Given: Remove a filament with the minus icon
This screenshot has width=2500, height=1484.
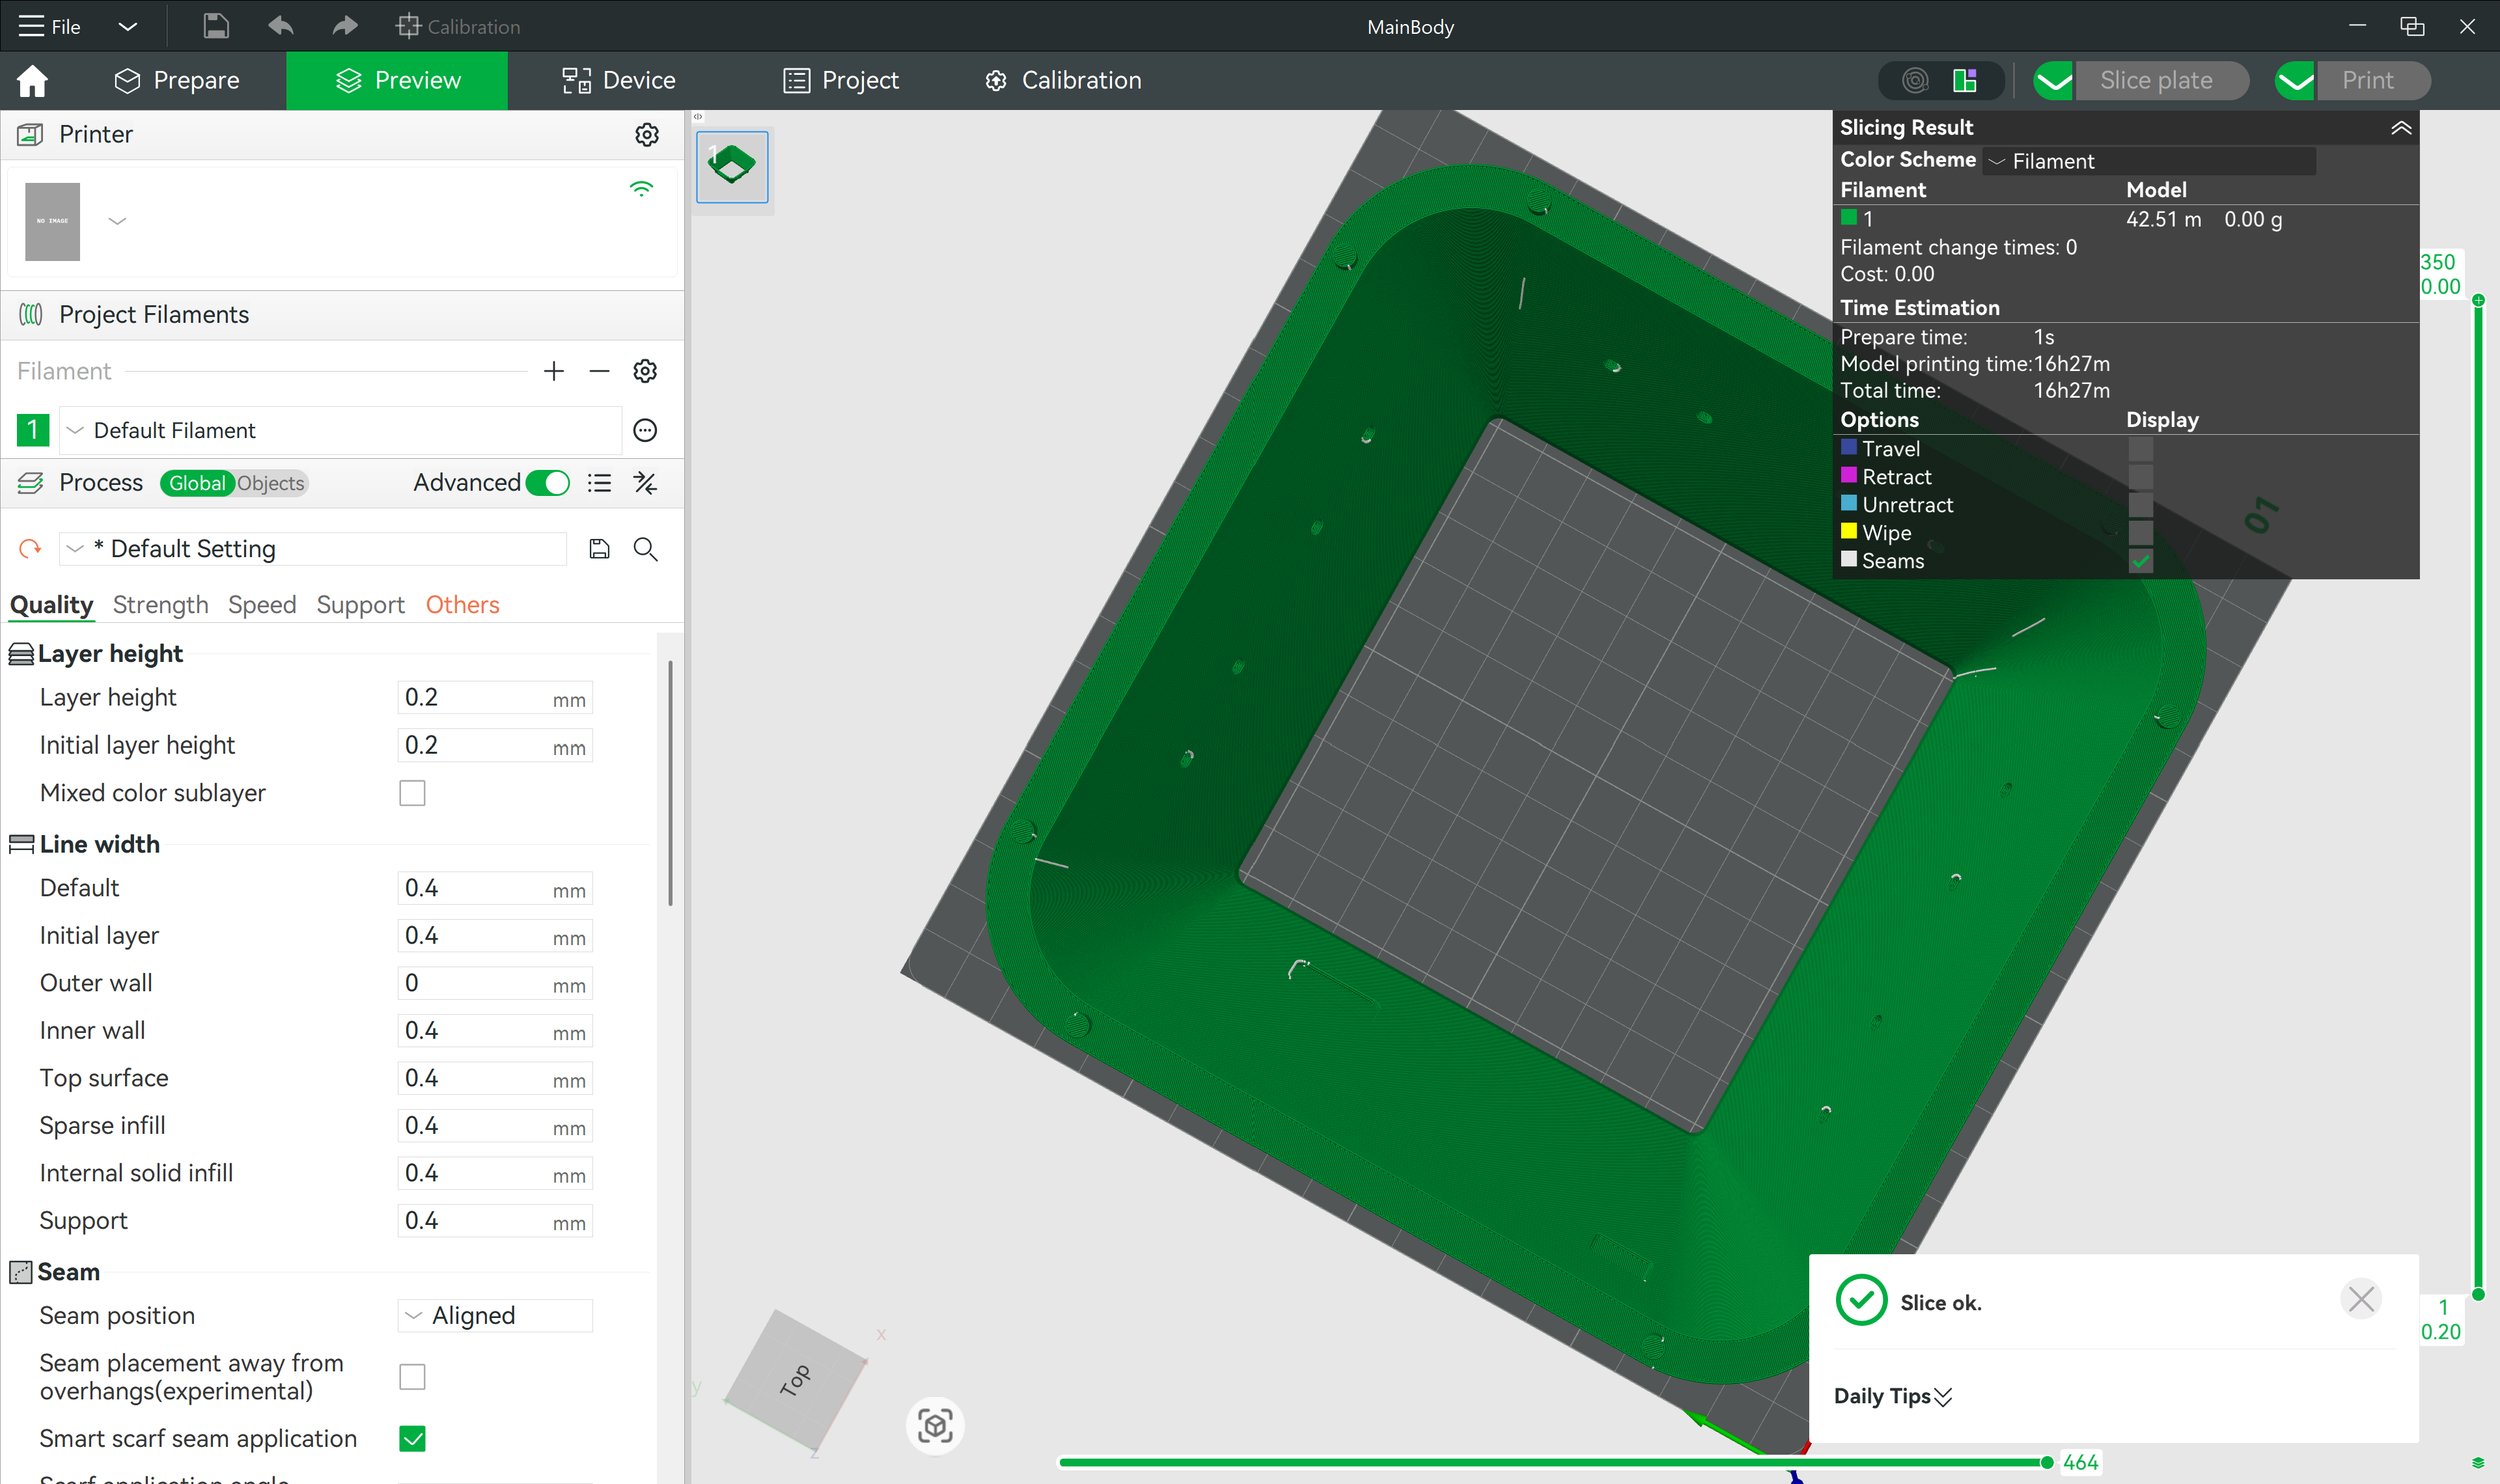Looking at the screenshot, I should click(x=599, y=371).
